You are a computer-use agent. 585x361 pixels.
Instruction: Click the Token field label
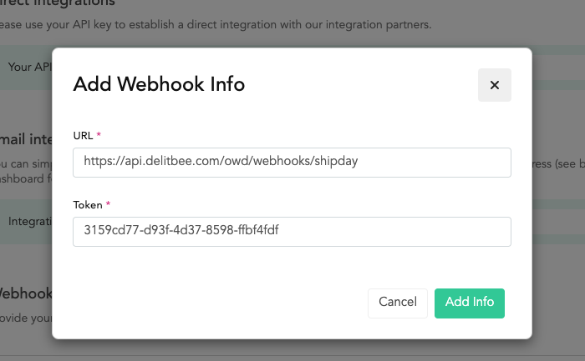pos(88,205)
